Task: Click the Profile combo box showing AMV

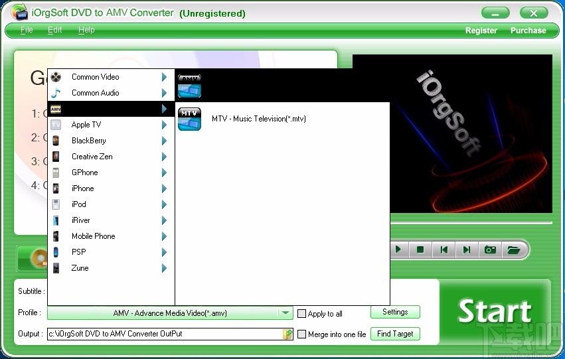Action: (x=170, y=313)
